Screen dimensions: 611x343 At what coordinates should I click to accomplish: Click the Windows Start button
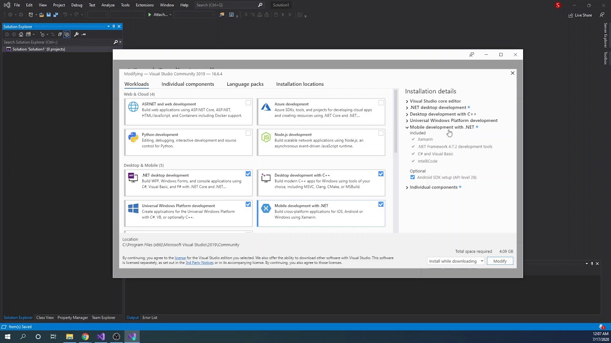7,337
